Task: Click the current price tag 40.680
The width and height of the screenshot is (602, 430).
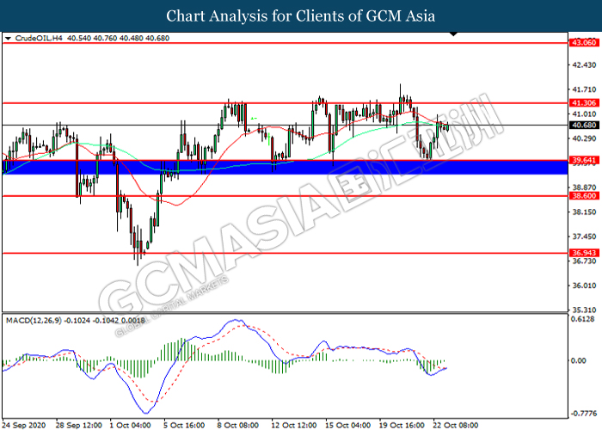Action: [584, 126]
